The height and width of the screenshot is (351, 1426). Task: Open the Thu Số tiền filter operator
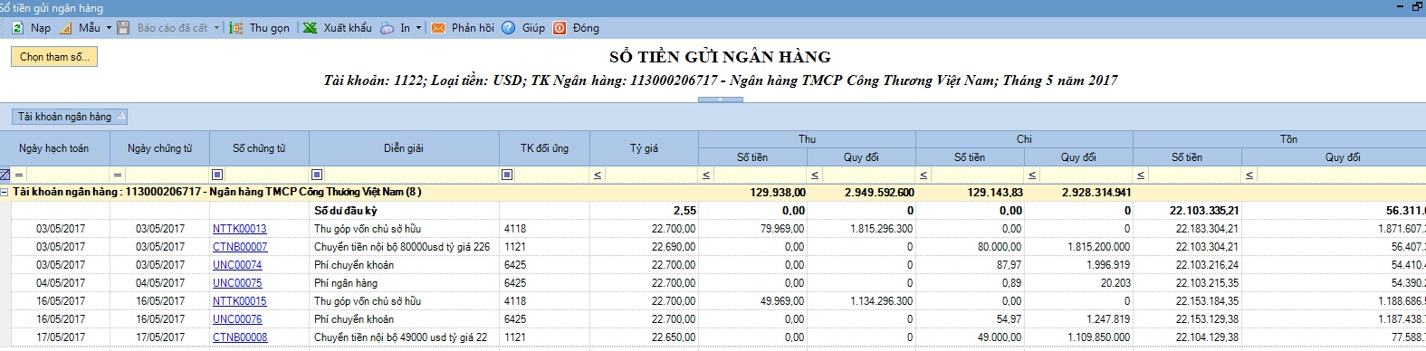[x=706, y=175]
